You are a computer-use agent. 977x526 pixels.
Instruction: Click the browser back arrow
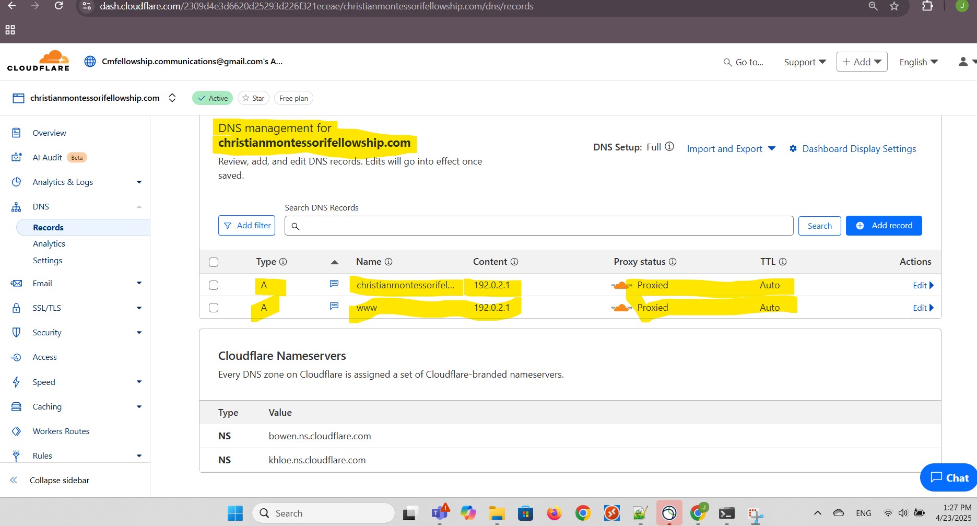pos(11,6)
